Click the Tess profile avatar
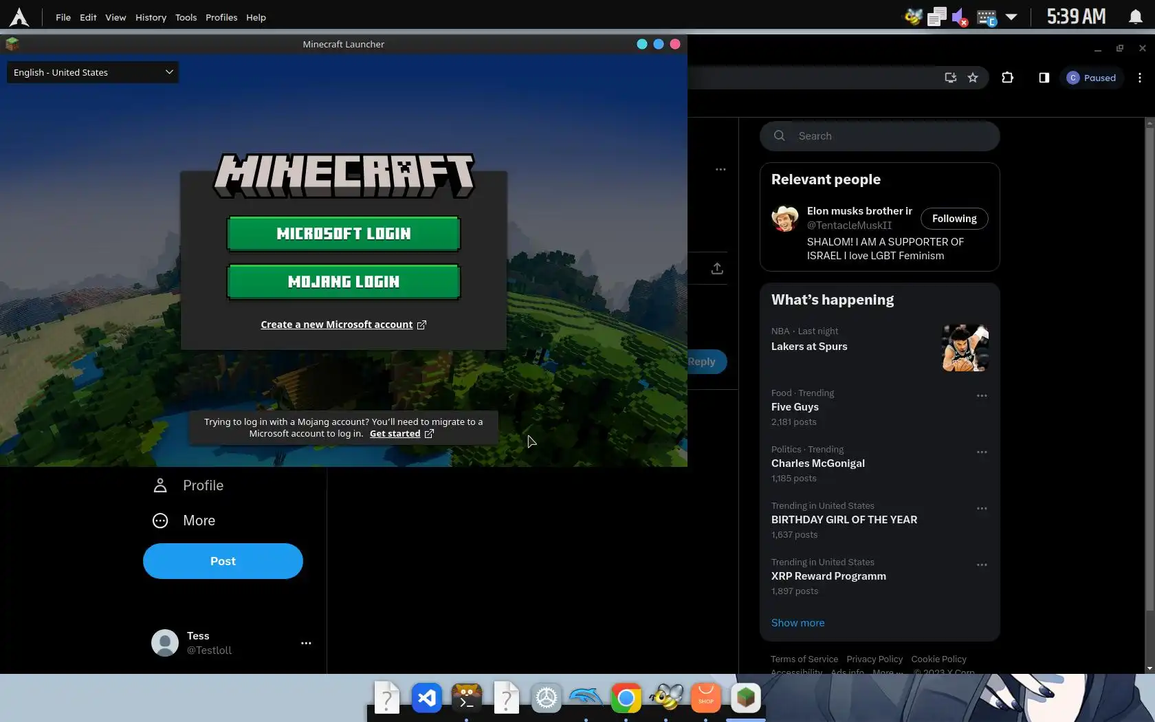 click(x=165, y=643)
